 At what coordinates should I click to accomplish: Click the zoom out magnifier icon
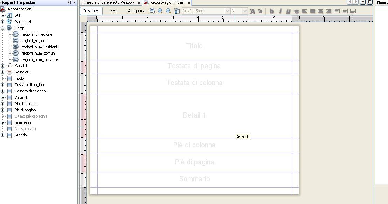tap(168, 11)
